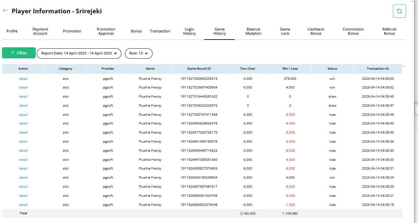Open the Promotion Approval tab
This screenshot has width=418, height=223.
point(106,31)
